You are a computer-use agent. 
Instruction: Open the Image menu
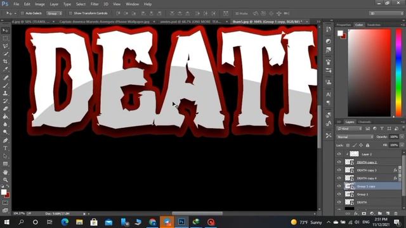coord(39,4)
